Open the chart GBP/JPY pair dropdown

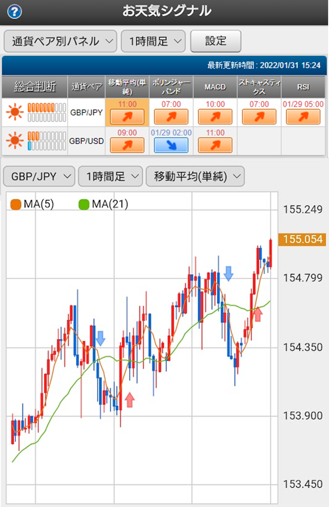click(39, 176)
